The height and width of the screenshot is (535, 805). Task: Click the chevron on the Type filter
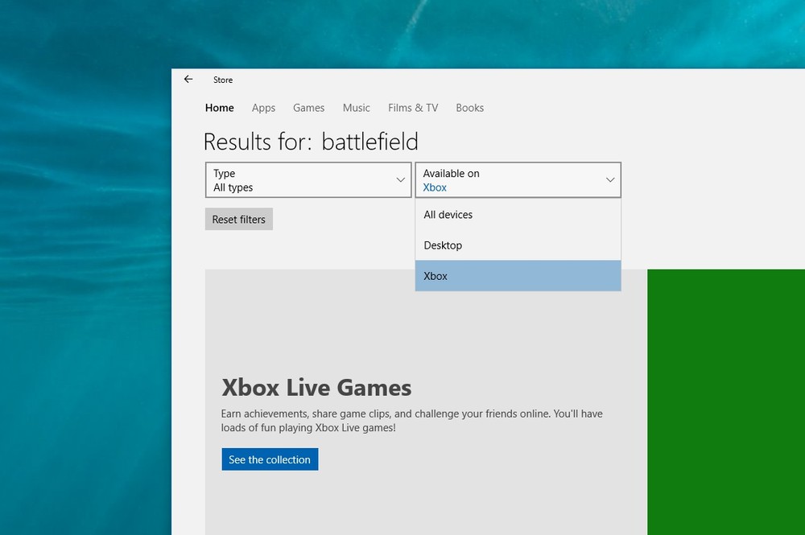point(401,180)
